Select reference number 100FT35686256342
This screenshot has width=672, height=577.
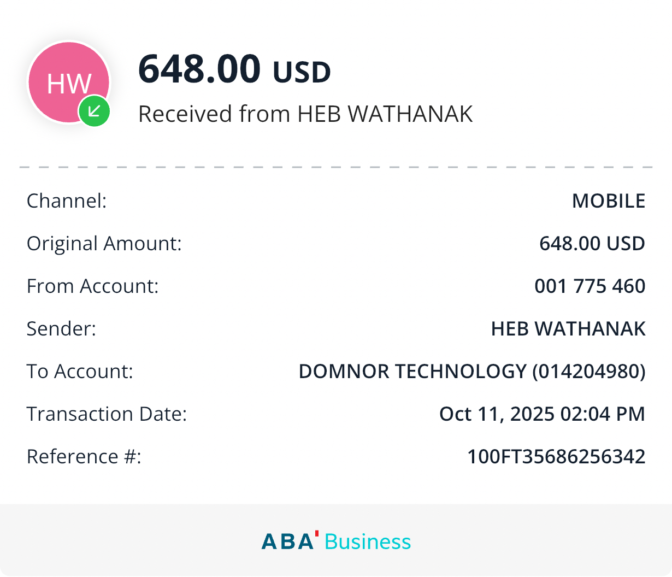556,457
